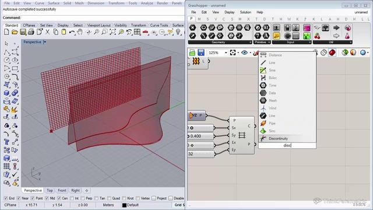Open the Solution menu in Grasshopper
Image resolution: width=373 pixels, height=210 pixels.
tap(245, 12)
